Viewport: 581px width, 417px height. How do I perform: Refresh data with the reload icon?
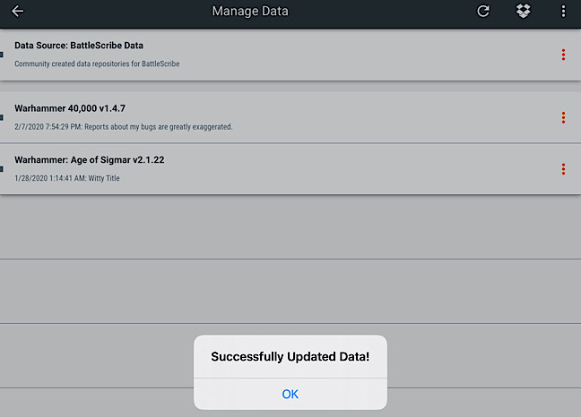point(482,11)
